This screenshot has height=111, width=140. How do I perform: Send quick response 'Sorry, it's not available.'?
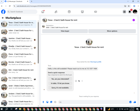coord(60,88)
